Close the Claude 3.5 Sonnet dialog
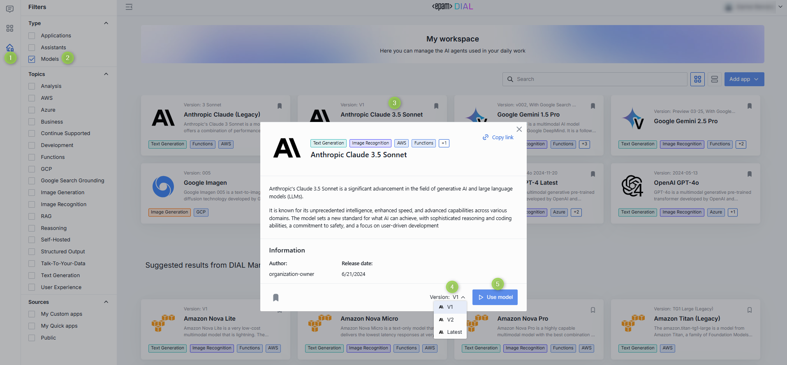787x365 pixels. click(519, 129)
